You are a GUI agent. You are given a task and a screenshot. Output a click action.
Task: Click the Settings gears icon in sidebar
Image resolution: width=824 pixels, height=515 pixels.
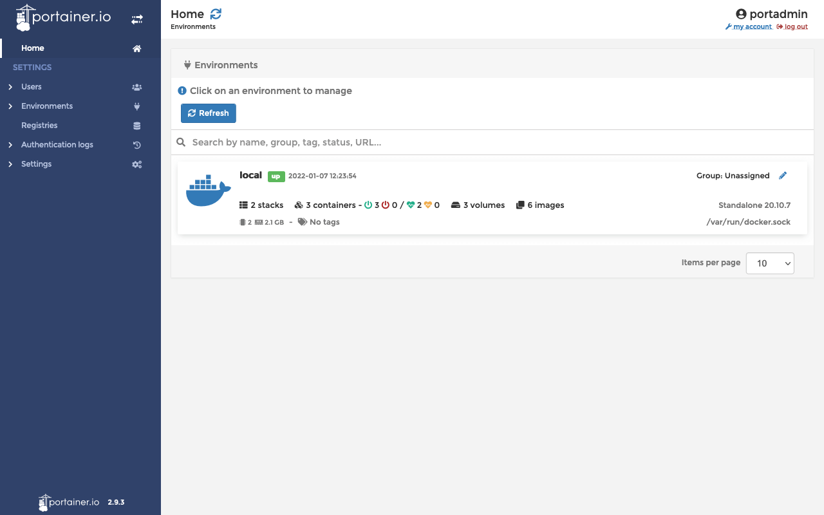pos(136,164)
